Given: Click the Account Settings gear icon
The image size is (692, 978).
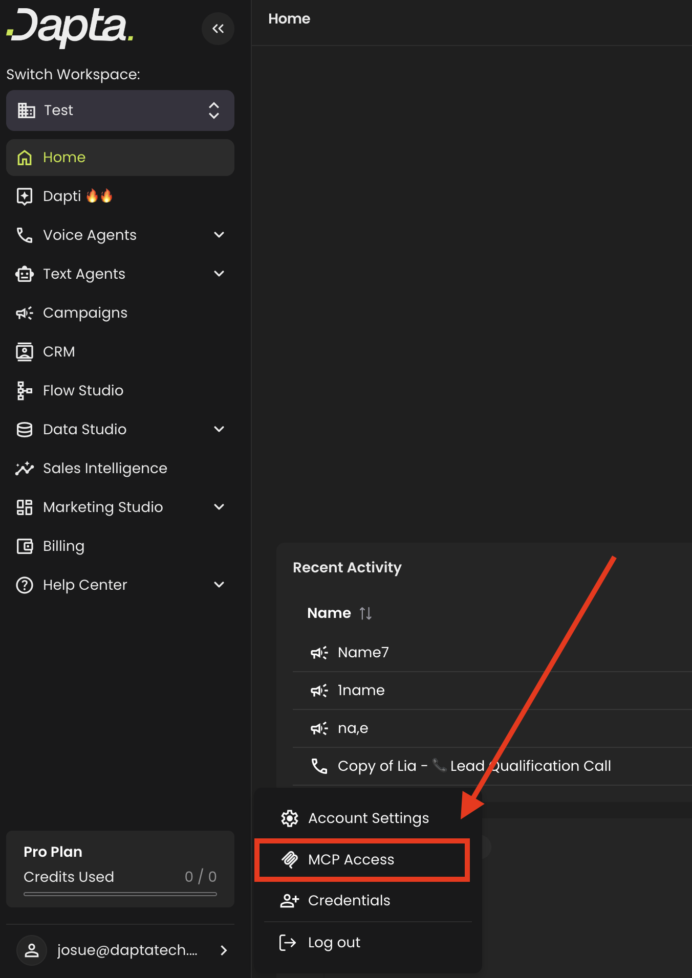Looking at the screenshot, I should pos(290,818).
